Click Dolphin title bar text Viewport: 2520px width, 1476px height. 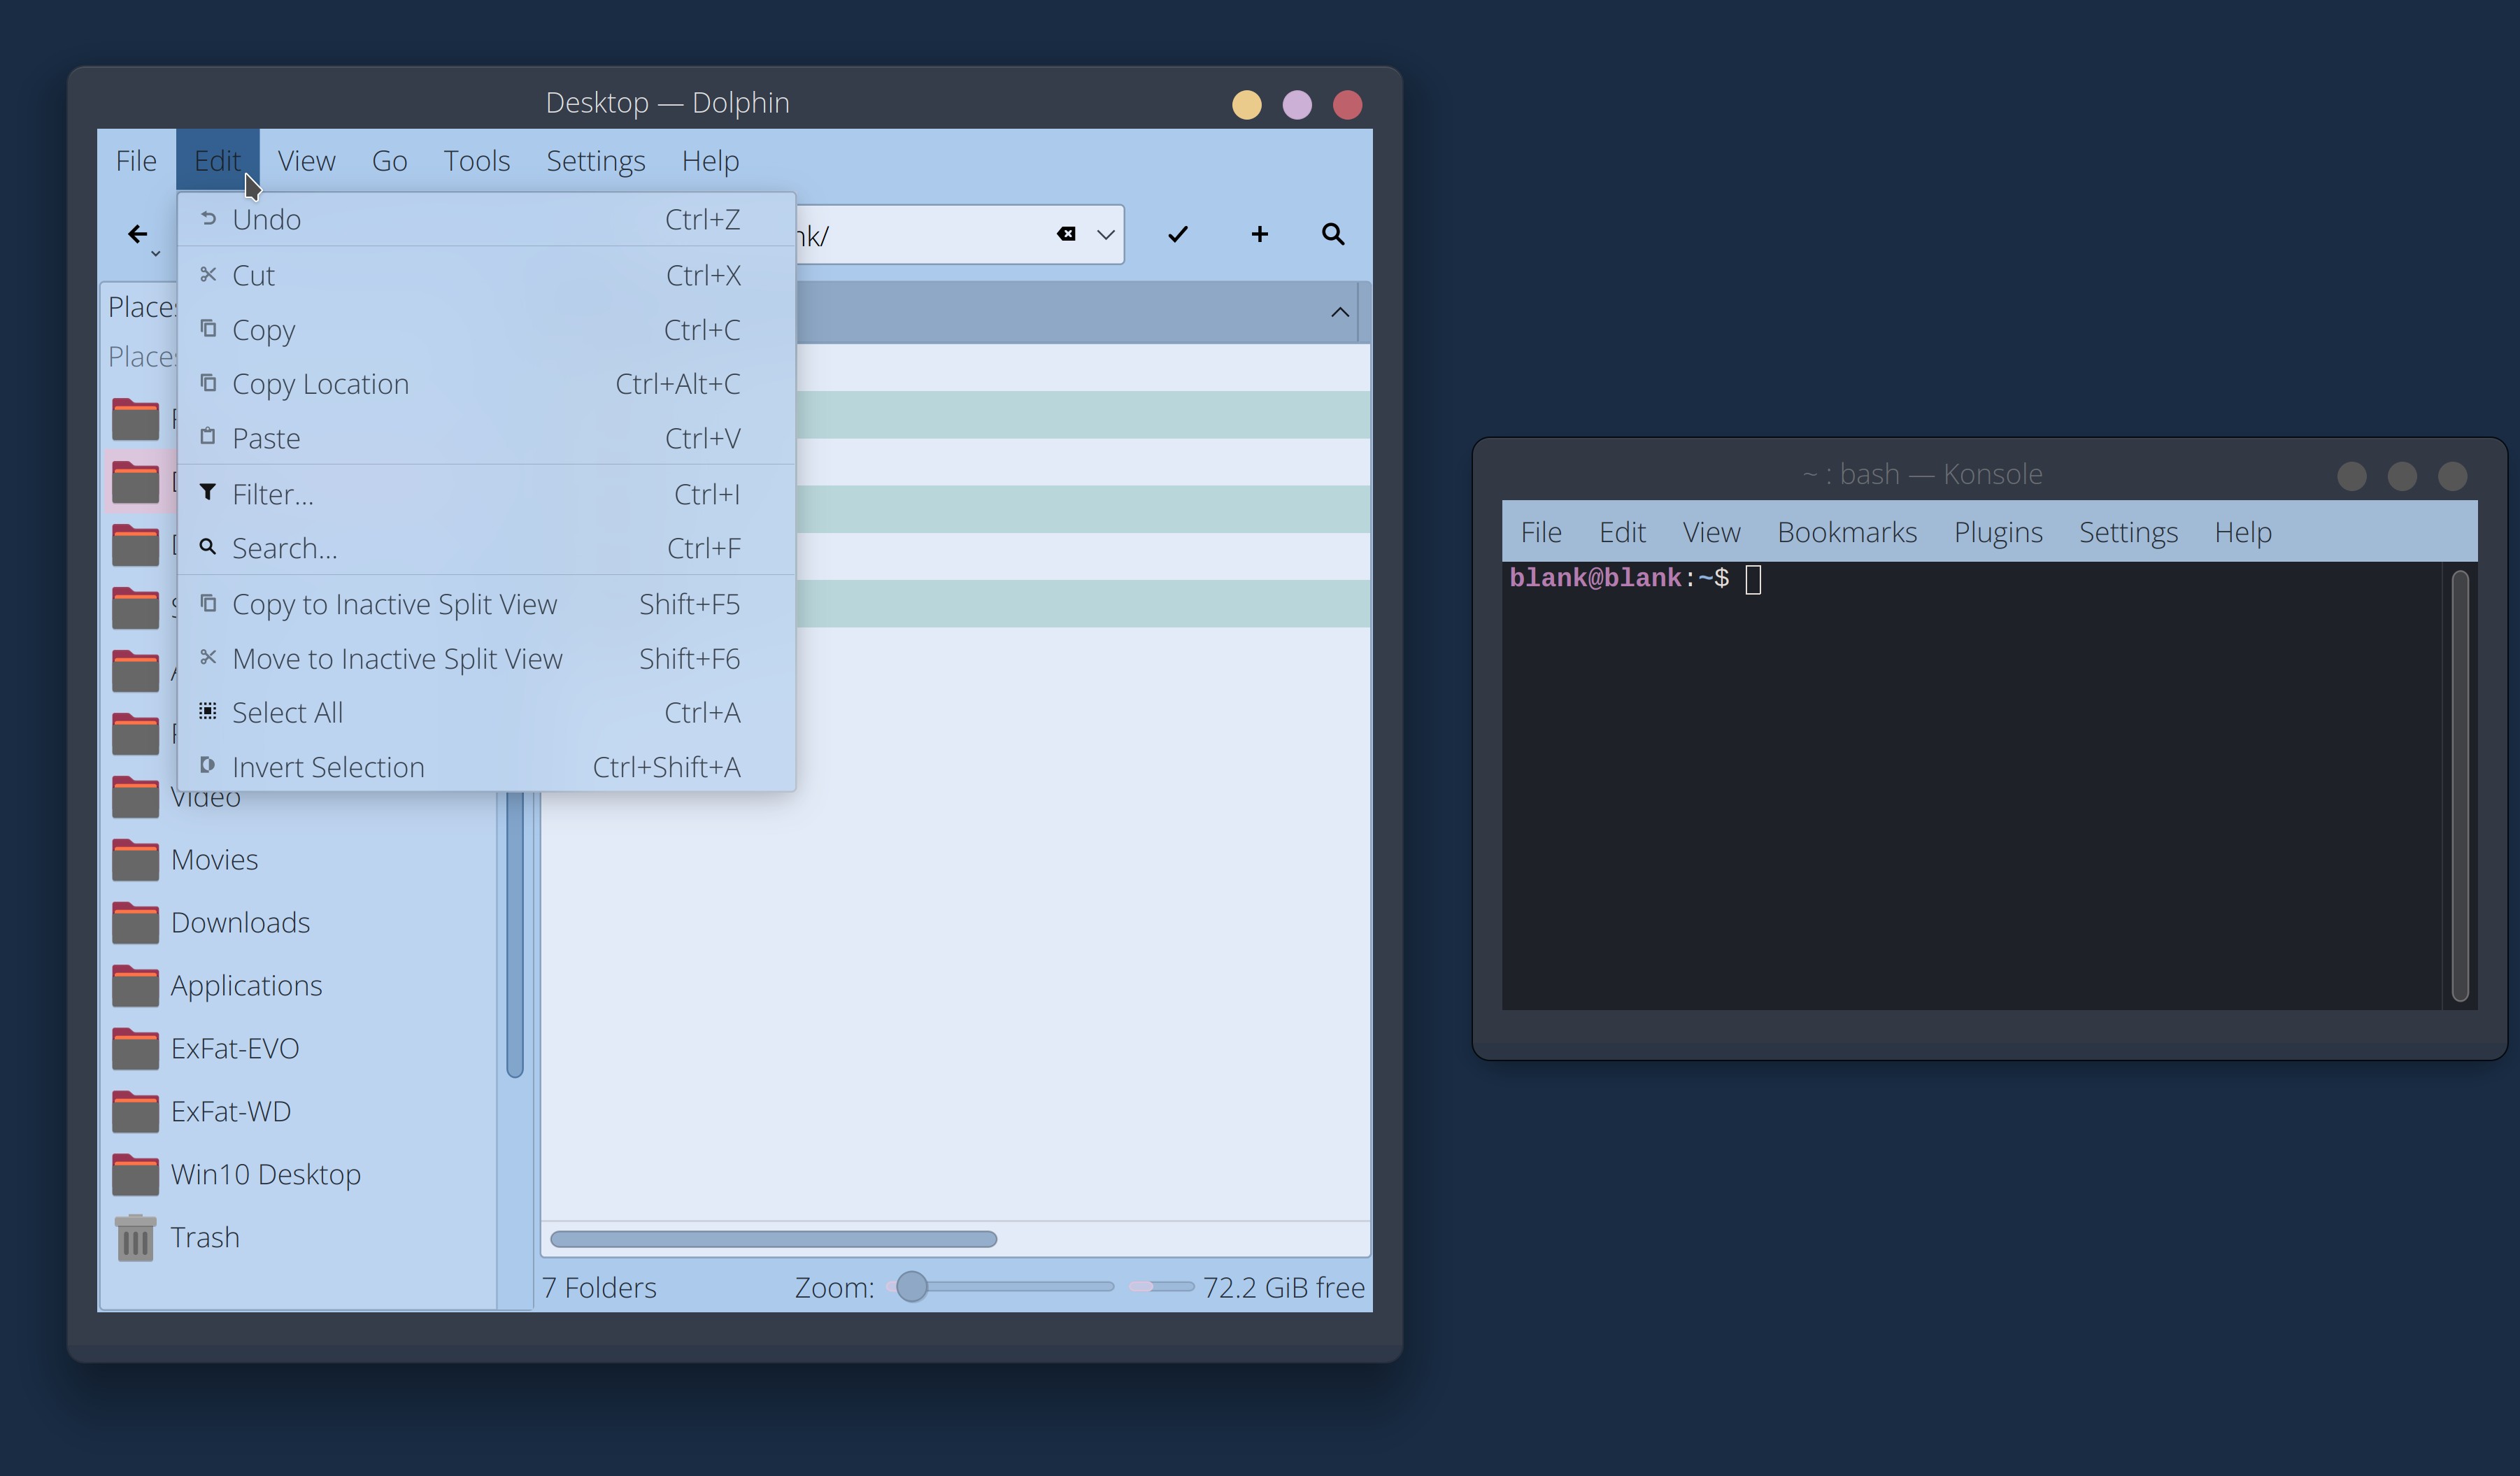[667, 103]
